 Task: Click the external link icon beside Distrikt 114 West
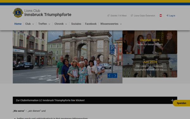point(108,16)
